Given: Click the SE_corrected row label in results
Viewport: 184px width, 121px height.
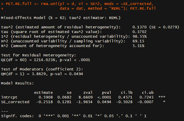Looking at the screenshot, I should point(15,102).
